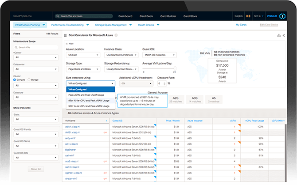This screenshot has height=185, width=297.
Task: Open the broadcast signal notifications icon
Action: [x=248, y=16]
